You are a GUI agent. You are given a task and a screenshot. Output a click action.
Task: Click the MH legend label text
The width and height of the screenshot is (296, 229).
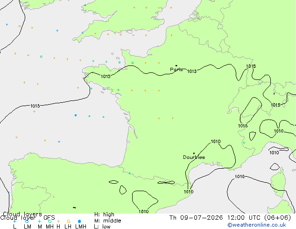pyautogui.click(x=49, y=227)
